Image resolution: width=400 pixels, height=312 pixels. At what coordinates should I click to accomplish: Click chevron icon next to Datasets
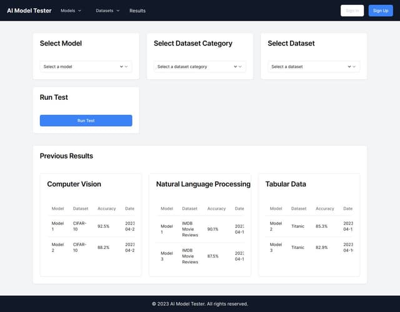click(118, 11)
